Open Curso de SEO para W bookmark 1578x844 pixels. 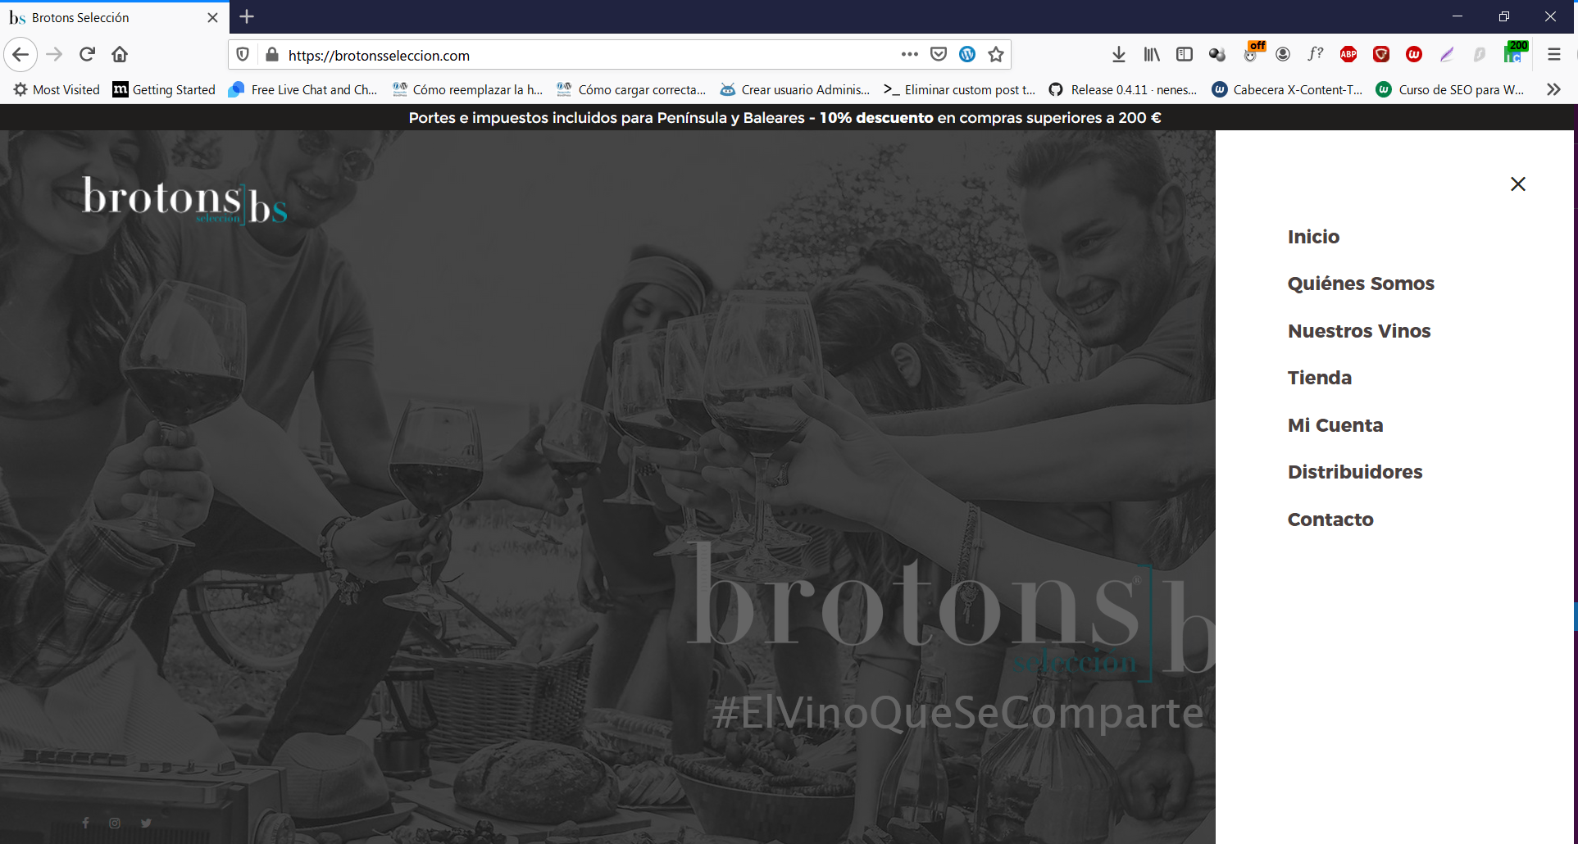click(x=1451, y=89)
